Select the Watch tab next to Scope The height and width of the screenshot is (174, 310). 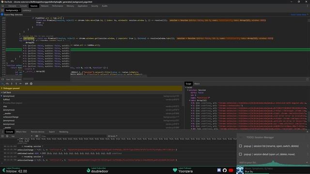tap(197, 84)
